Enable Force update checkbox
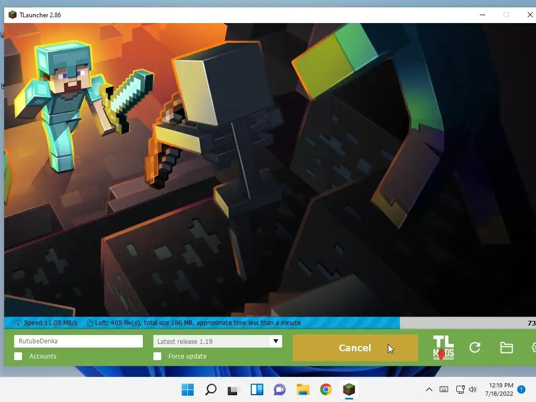Image resolution: width=536 pixels, height=402 pixels. (157, 356)
